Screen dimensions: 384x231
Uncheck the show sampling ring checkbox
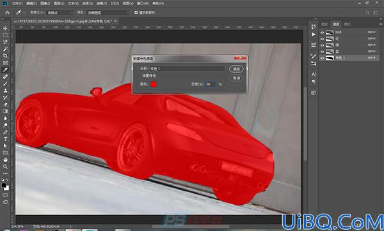(136, 13)
